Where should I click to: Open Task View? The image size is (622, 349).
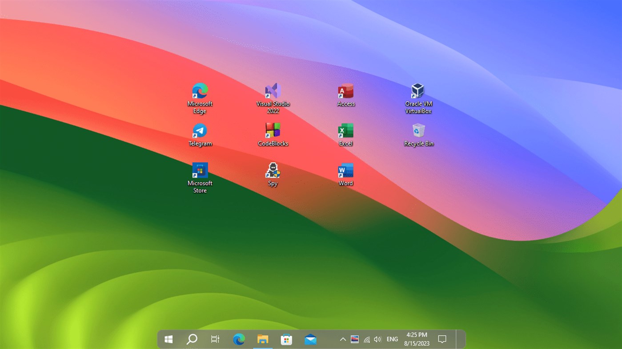[x=215, y=339]
